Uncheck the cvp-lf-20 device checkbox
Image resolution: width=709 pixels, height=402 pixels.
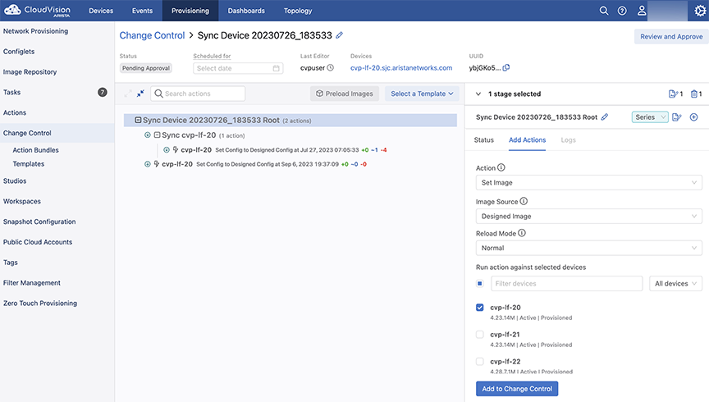pyautogui.click(x=480, y=308)
